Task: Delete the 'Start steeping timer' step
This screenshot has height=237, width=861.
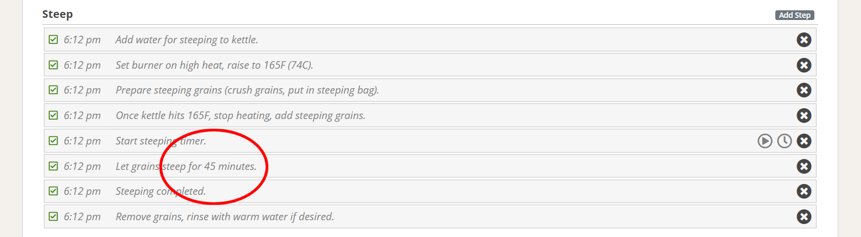Action: 804,141
